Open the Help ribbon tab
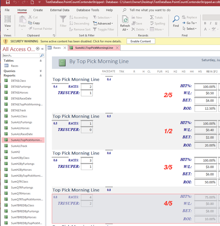Image resolution: width=220 pixels, height=226 pixels. point(109,10)
